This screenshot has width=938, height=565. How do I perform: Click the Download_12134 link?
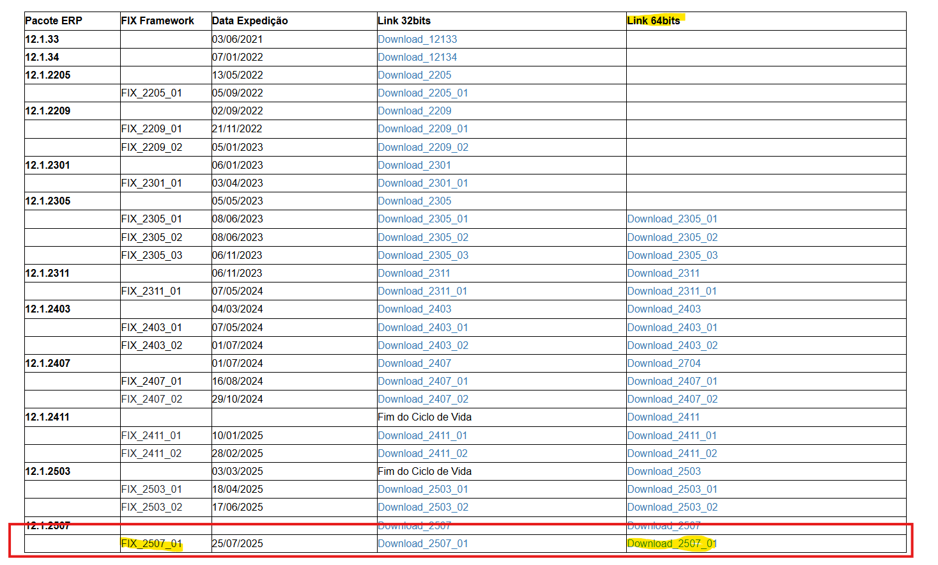point(417,57)
